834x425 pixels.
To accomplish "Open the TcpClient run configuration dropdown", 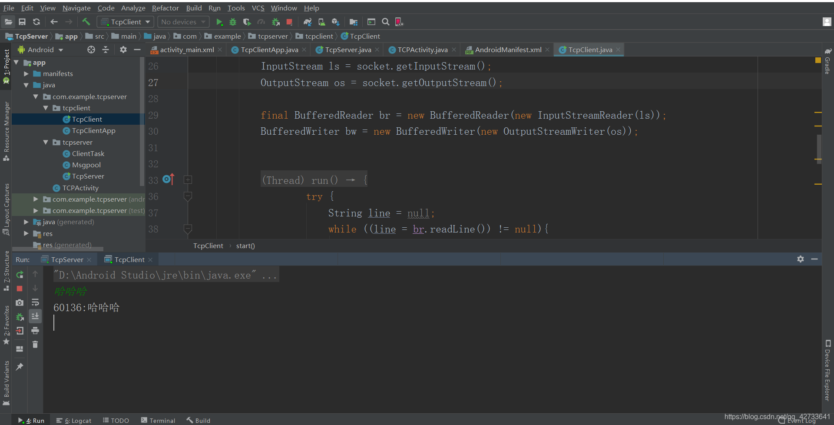I will [x=126, y=22].
